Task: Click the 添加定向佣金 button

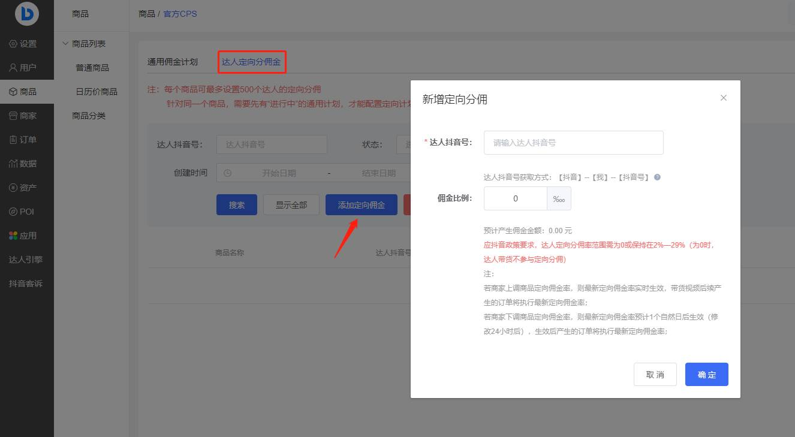Action: [362, 204]
